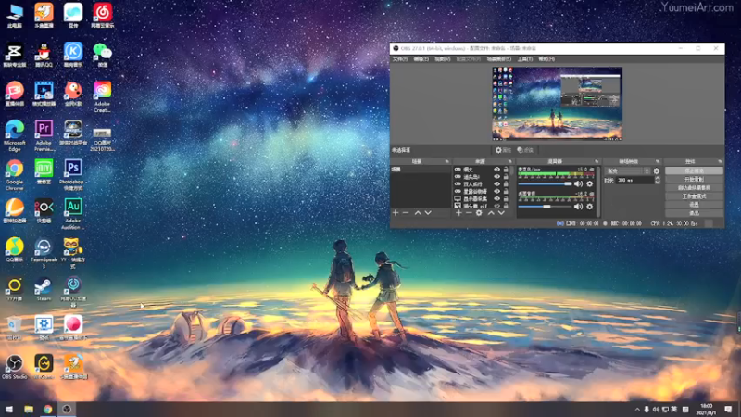Screen dimensions: 741x417
Task: Pop out the Scenes dock panel
Action: click(446, 161)
